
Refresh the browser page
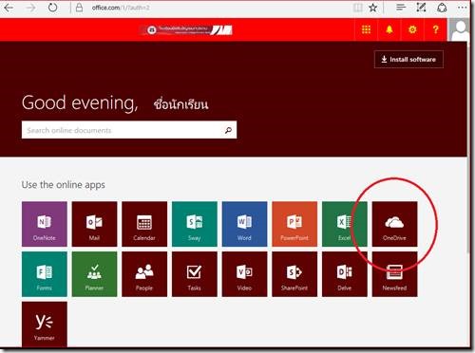pos(52,8)
